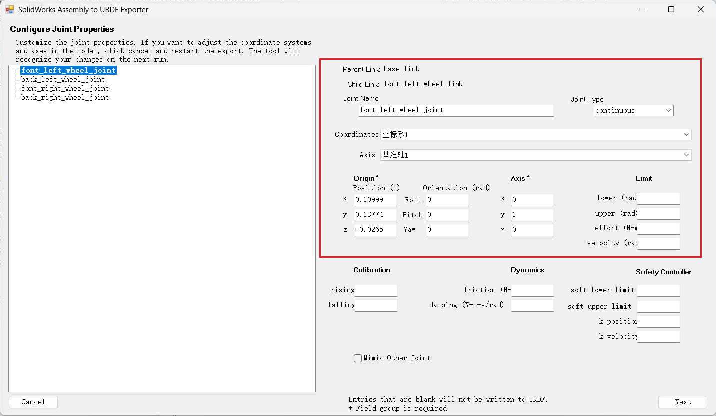Click the Axis y value field
This screenshot has height=416, width=716.
coord(532,215)
